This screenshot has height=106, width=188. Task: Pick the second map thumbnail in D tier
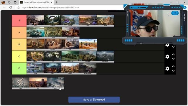pyautogui.click(x=53, y=69)
